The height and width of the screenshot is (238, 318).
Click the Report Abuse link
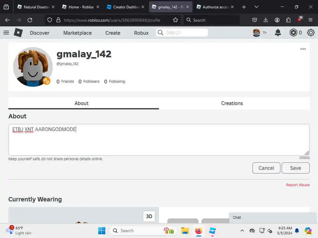298,185
